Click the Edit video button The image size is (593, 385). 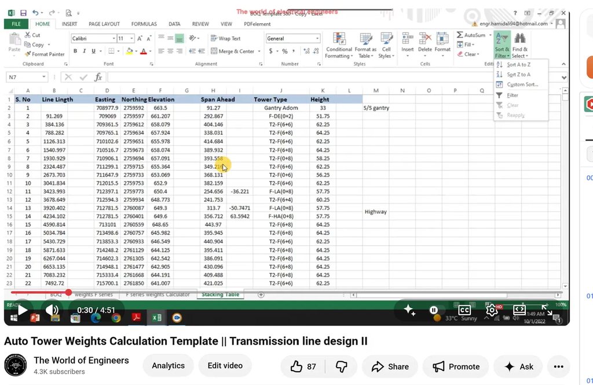point(225,365)
